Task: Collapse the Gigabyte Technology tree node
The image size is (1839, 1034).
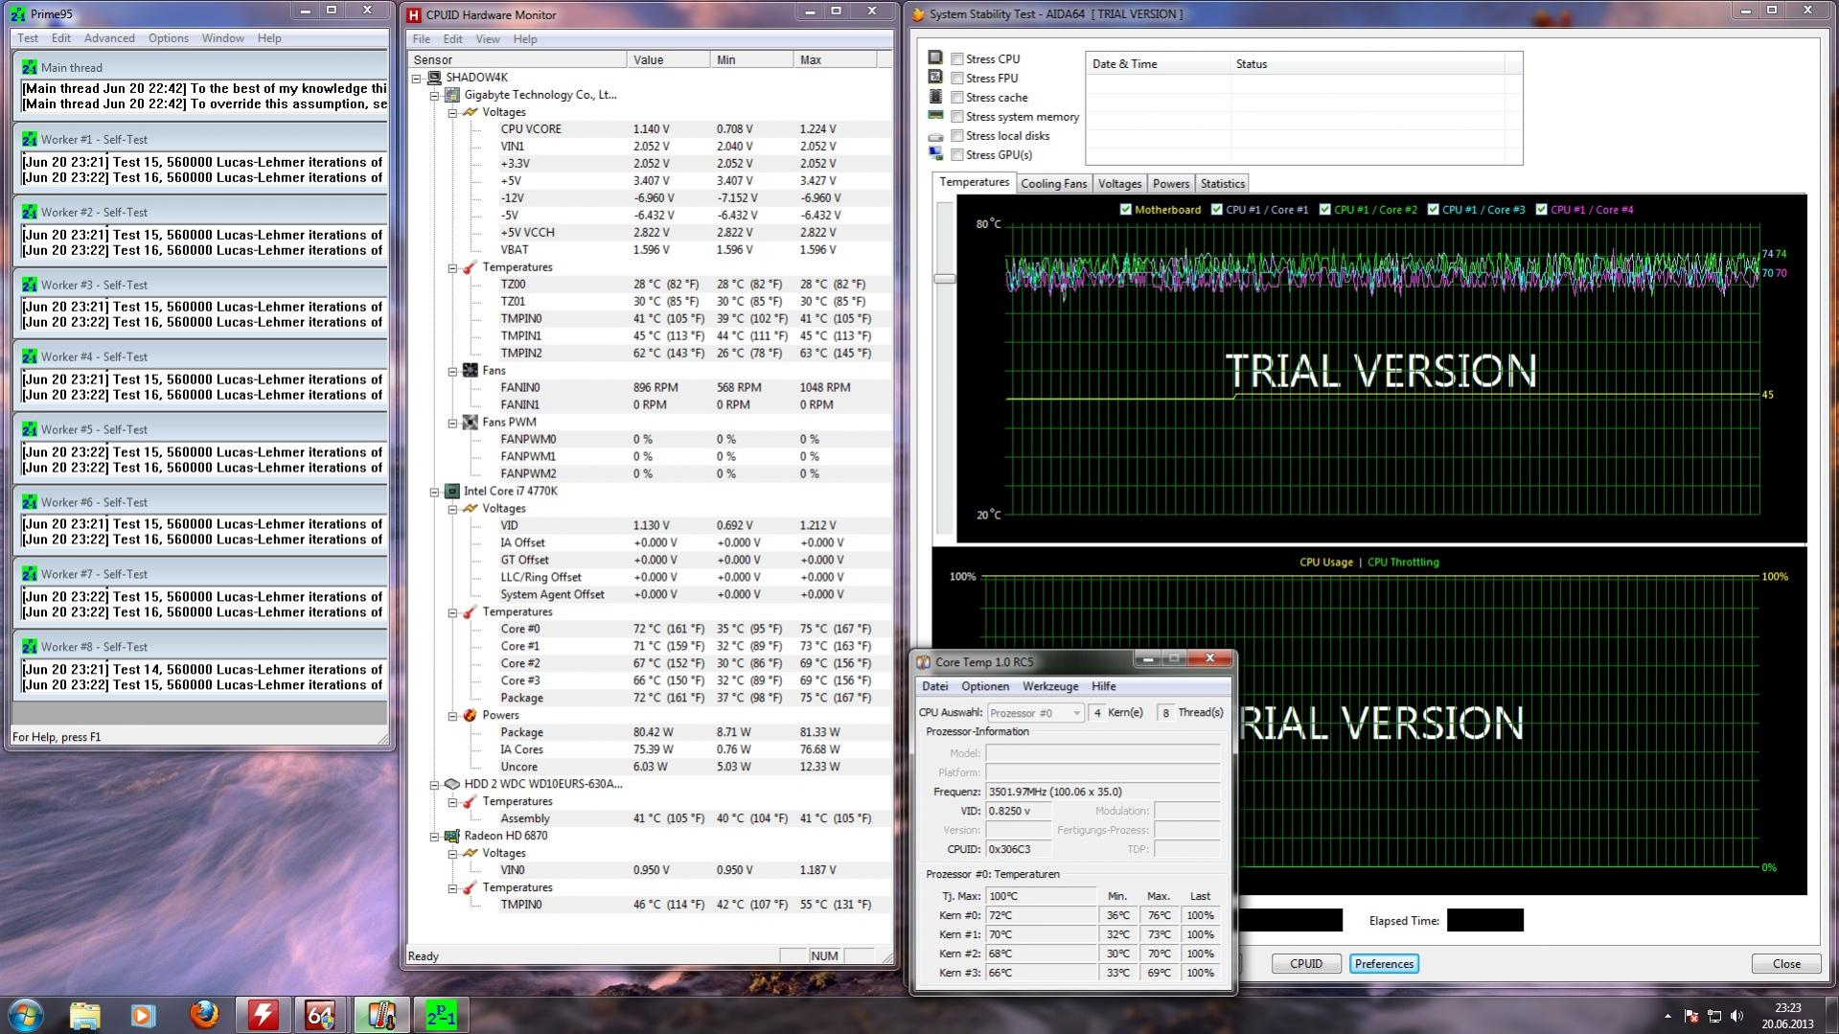Action: pyautogui.click(x=435, y=95)
